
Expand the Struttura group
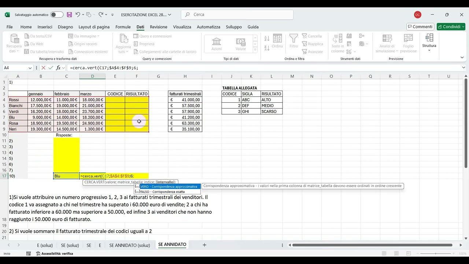pos(429,43)
